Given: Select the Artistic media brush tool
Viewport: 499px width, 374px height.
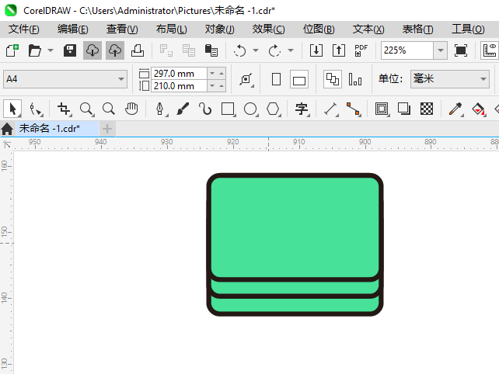Looking at the screenshot, I should tap(183, 109).
